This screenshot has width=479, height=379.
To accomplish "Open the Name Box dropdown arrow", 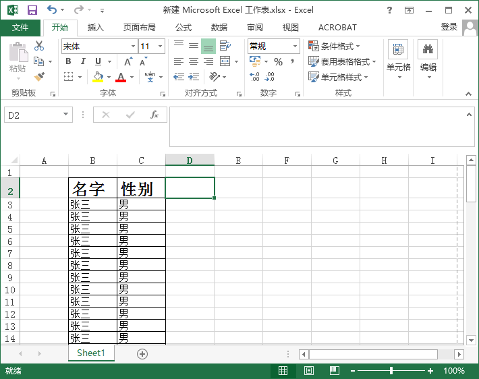I will [x=65, y=115].
